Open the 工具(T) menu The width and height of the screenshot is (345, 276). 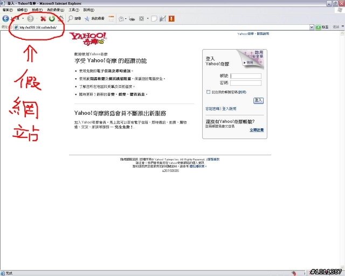point(74,10)
